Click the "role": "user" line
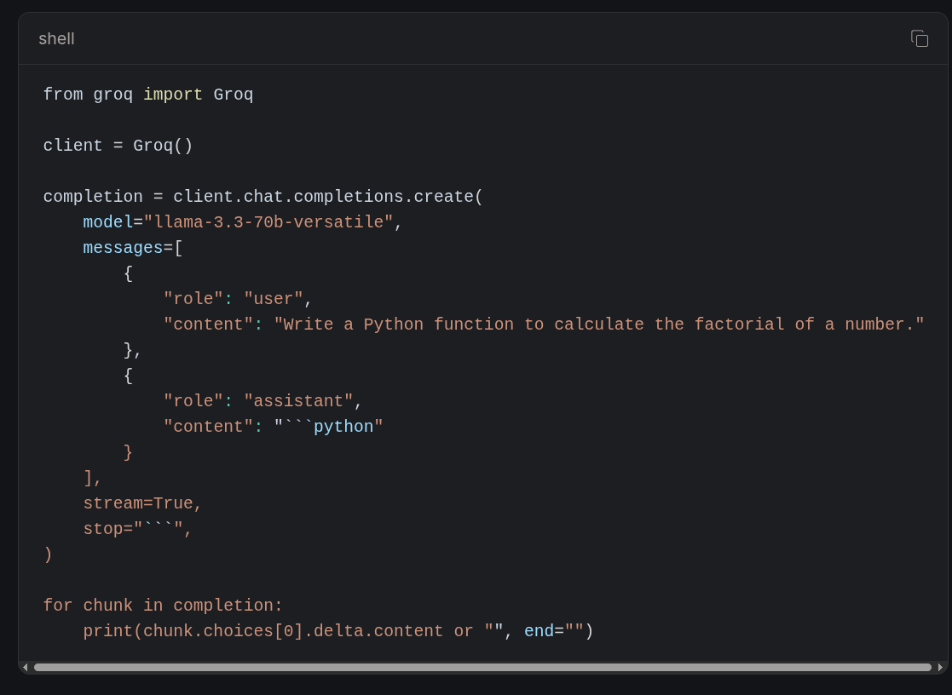The width and height of the screenshot is (952, 695). [238, 299]
